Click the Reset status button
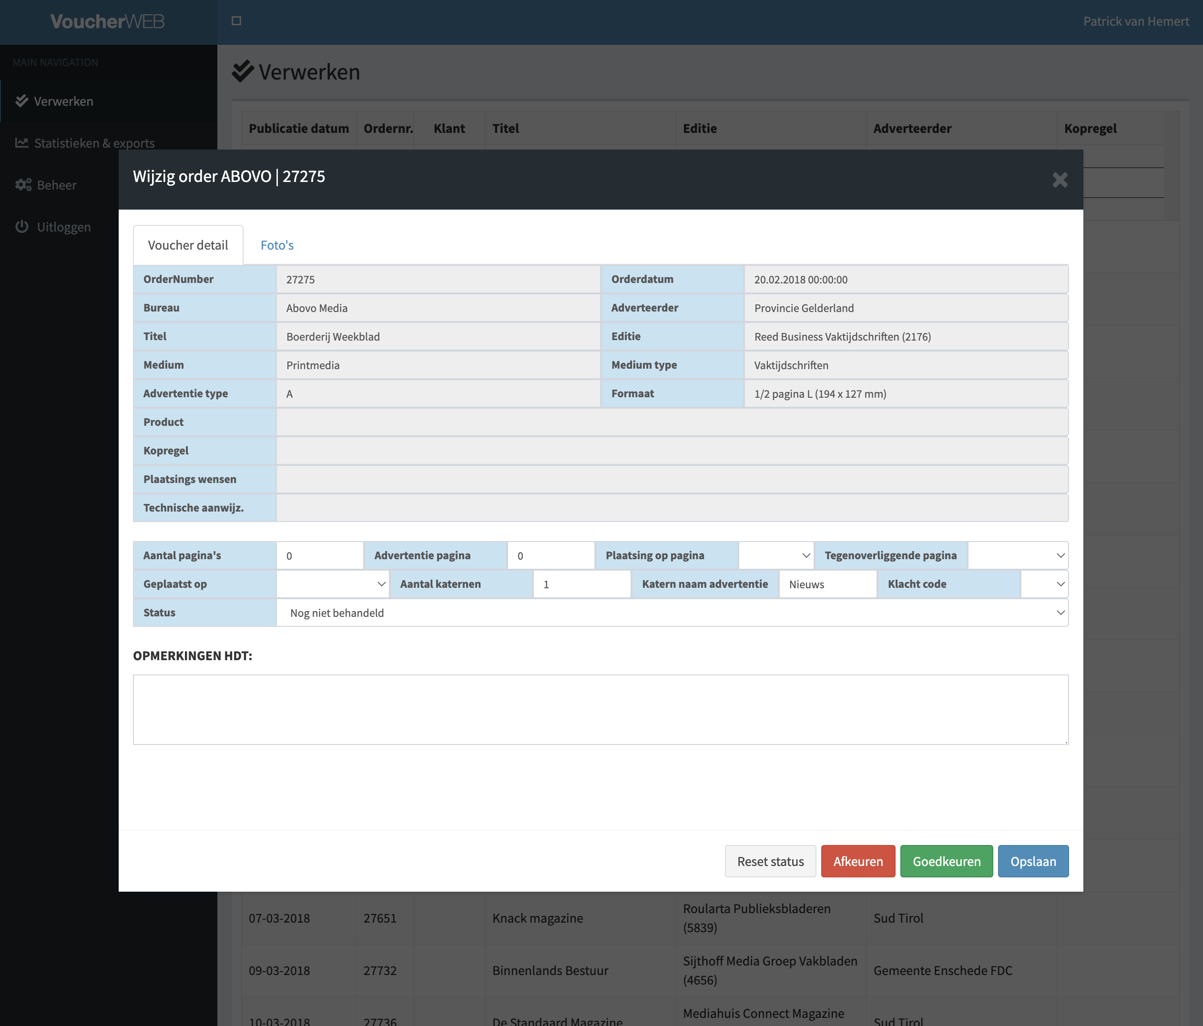Screen dimensions: 1203x1026 coord(770,861)
